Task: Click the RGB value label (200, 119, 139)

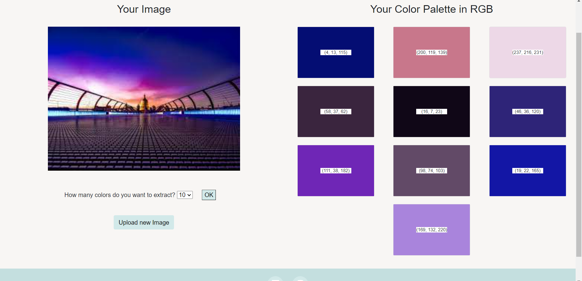Action: 431,52
